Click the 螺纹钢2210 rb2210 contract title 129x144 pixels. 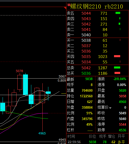[x=97, y=6]
